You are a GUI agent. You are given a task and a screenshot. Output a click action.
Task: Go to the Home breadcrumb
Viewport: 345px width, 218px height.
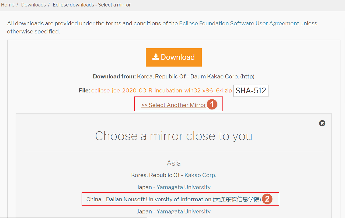point(8,5)
